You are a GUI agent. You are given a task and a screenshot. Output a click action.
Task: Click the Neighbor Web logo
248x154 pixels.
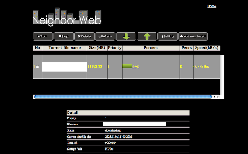67,17
